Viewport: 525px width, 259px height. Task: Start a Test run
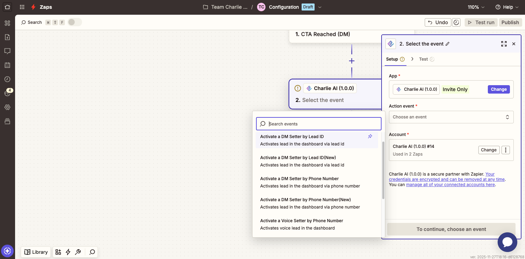click(481, 22)
